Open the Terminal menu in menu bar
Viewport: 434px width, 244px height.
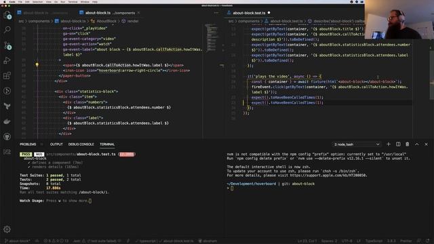click(x=73, y=1)
